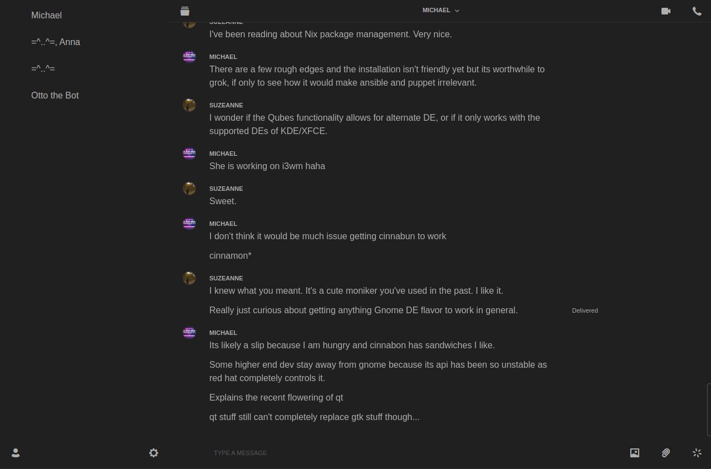Image resolution: width=711 pixels, height=469 pixels.
Task: Start a video call with Michael
Action: [x=665, y=11]
